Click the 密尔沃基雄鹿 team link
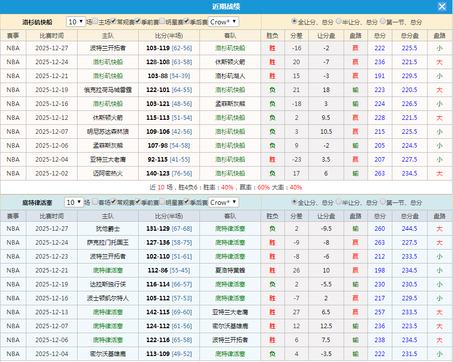The height and width of the screenshot is (362, 453). point(108,354)
